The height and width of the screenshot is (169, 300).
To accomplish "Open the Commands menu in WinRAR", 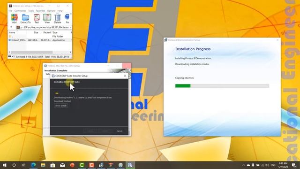I will [x=20, y=11].
